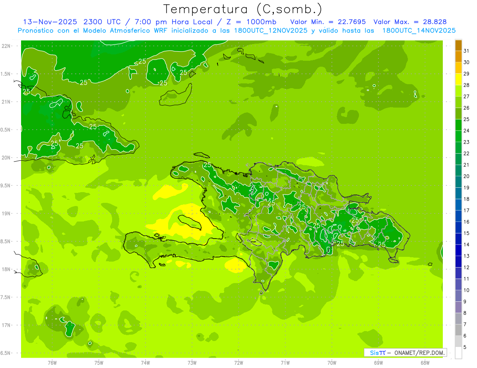Click the legend value '23'
The image size is (477, 368).
[x=466, y=142]
